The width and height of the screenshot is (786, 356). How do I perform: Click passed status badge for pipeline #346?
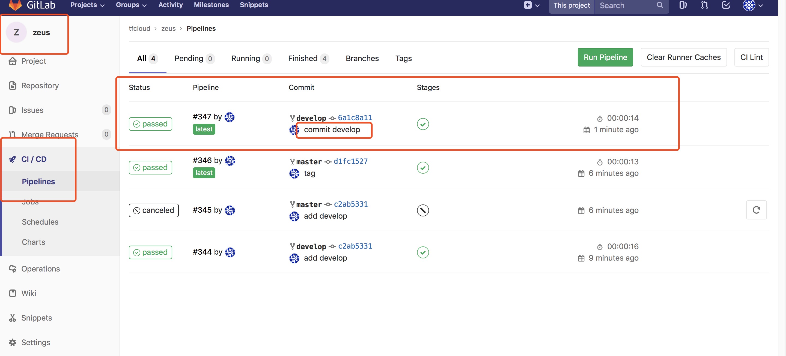pos(150,168)
